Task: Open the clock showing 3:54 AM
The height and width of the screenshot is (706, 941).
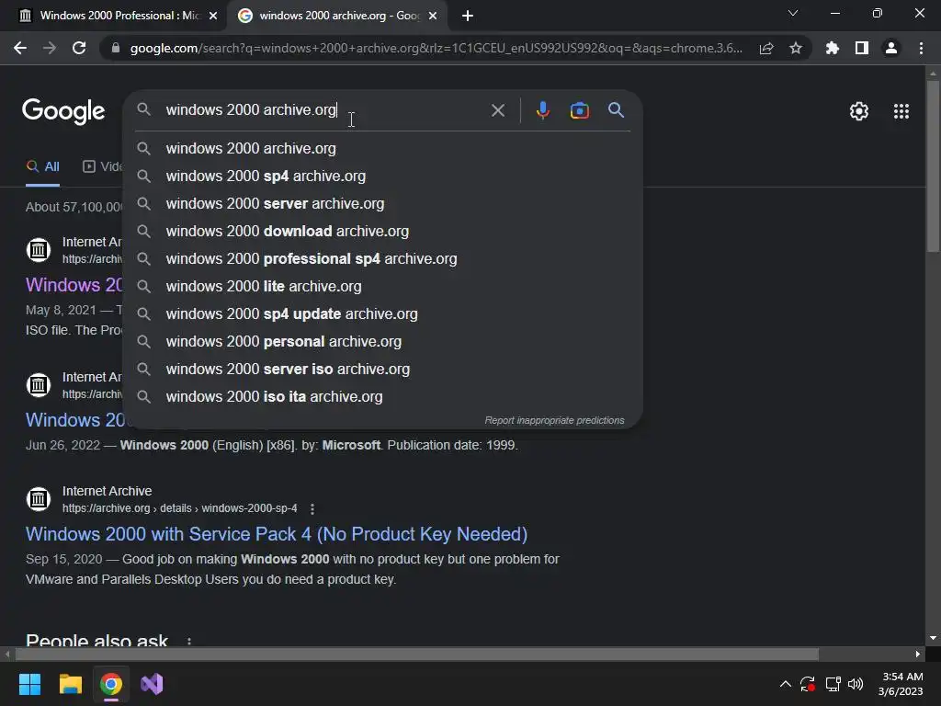Action: coord(901,684)
